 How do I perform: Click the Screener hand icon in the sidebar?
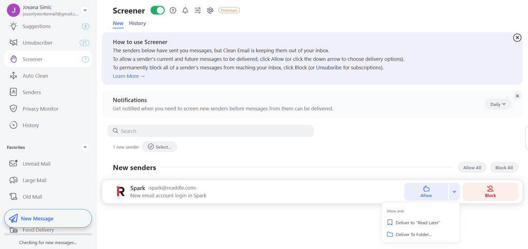pyautogui.click(x=13, y=60)
